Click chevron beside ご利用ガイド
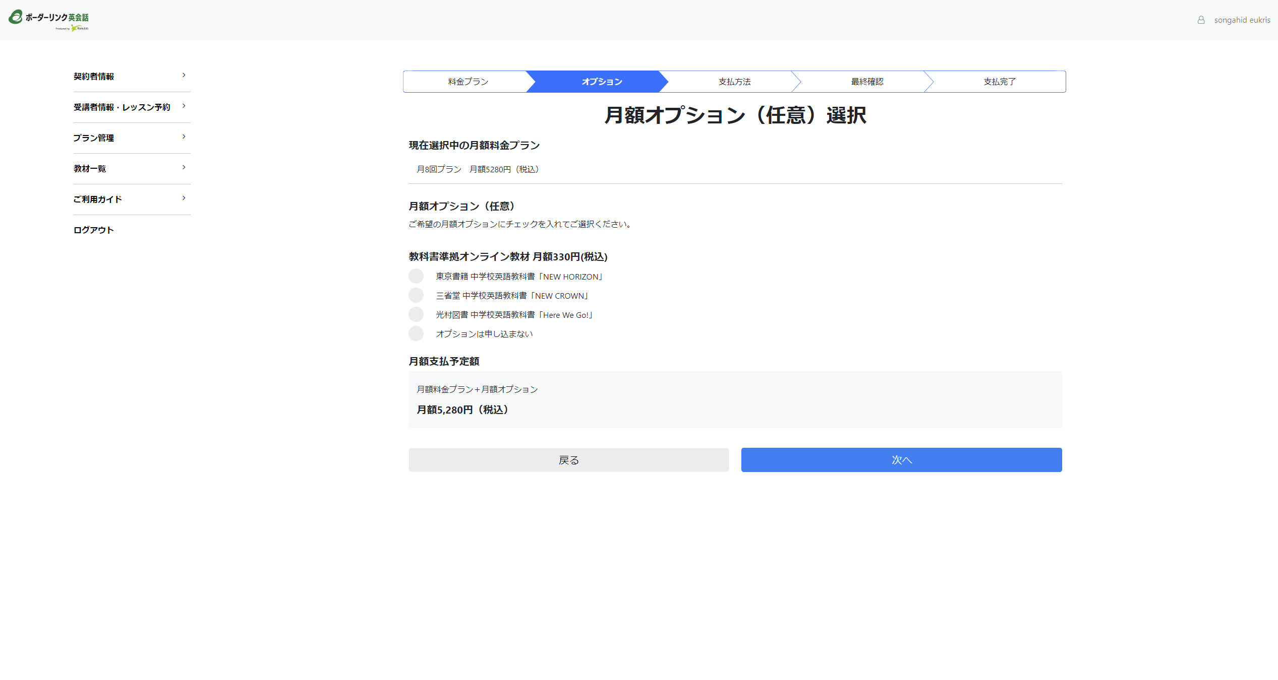 (x=184, y=198)
